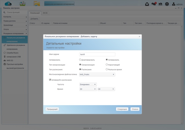Select the Деактивировать radio button
The image size is (185, 130).
80,60
